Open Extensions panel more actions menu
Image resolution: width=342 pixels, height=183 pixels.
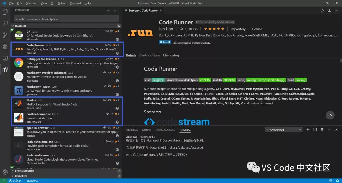116,10
